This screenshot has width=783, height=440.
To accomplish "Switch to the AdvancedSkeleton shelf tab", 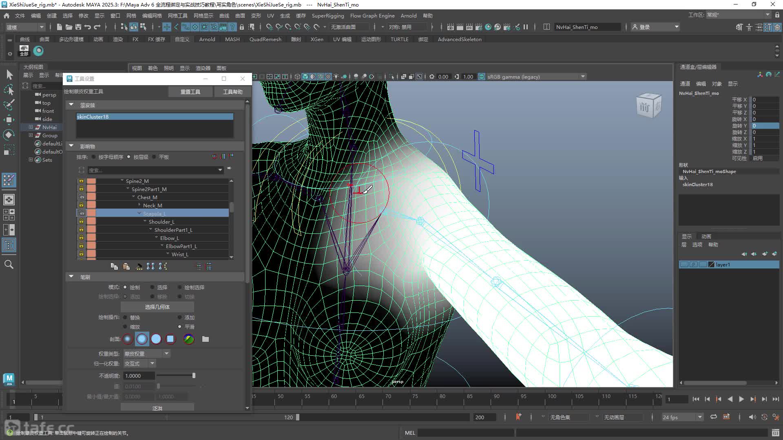I will (x=460, y=39).
